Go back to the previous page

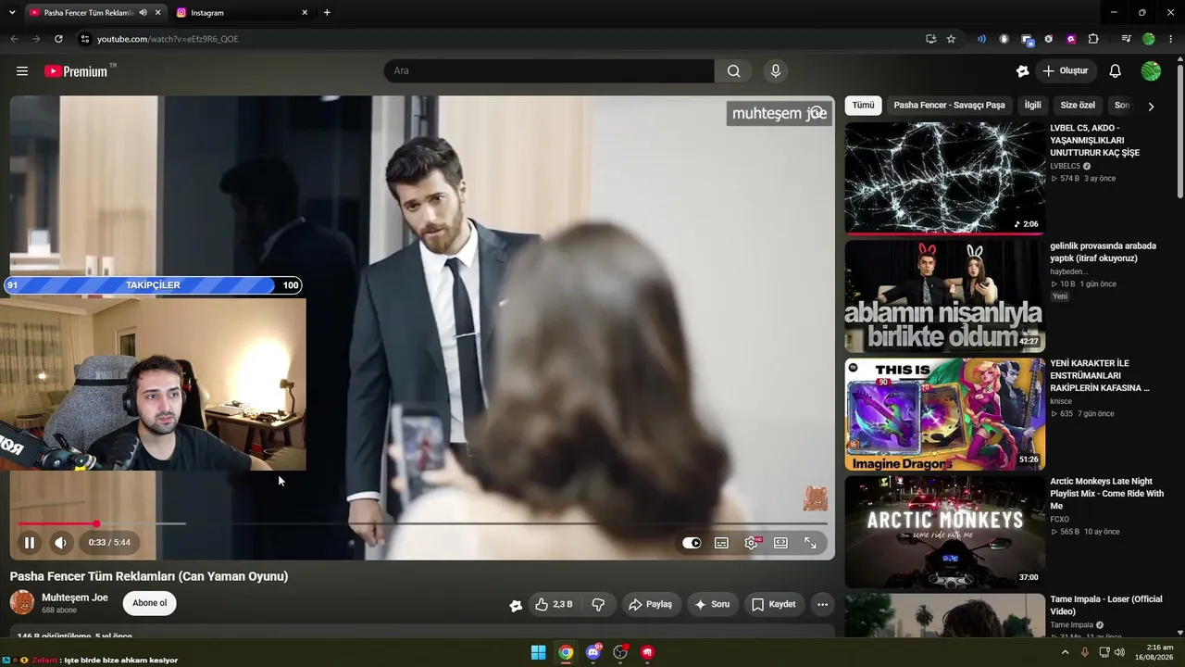[x=14, y=39]
